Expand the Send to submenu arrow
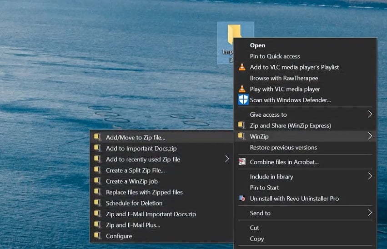Viewport: 387px width, 249px height. (370, 213)
